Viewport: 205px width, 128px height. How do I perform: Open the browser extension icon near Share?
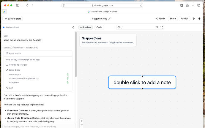(x=182, y=5)
